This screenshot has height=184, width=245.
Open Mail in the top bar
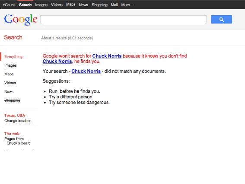click(x=114, y=5)
